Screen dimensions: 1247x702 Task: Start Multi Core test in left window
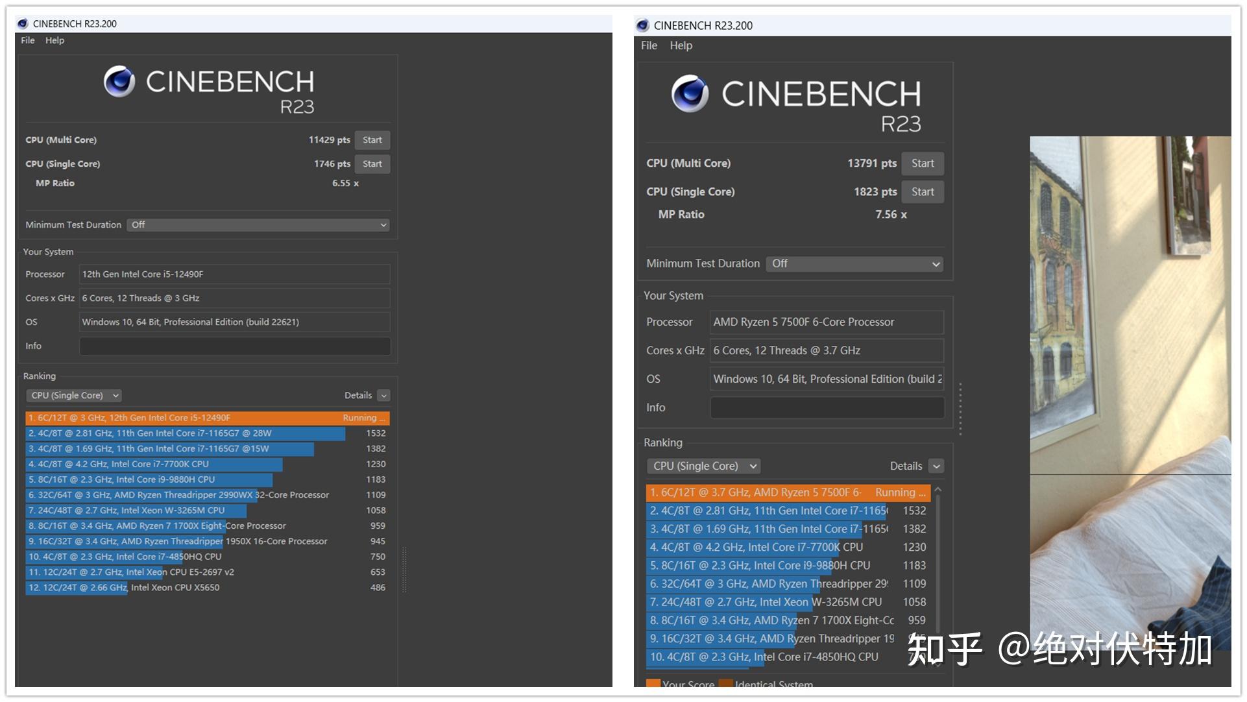point(372,140)
